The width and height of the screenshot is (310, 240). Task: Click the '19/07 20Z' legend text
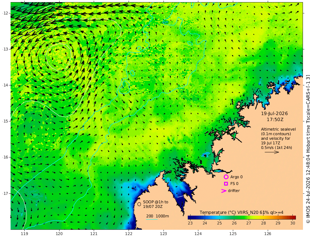coord(153,206)
